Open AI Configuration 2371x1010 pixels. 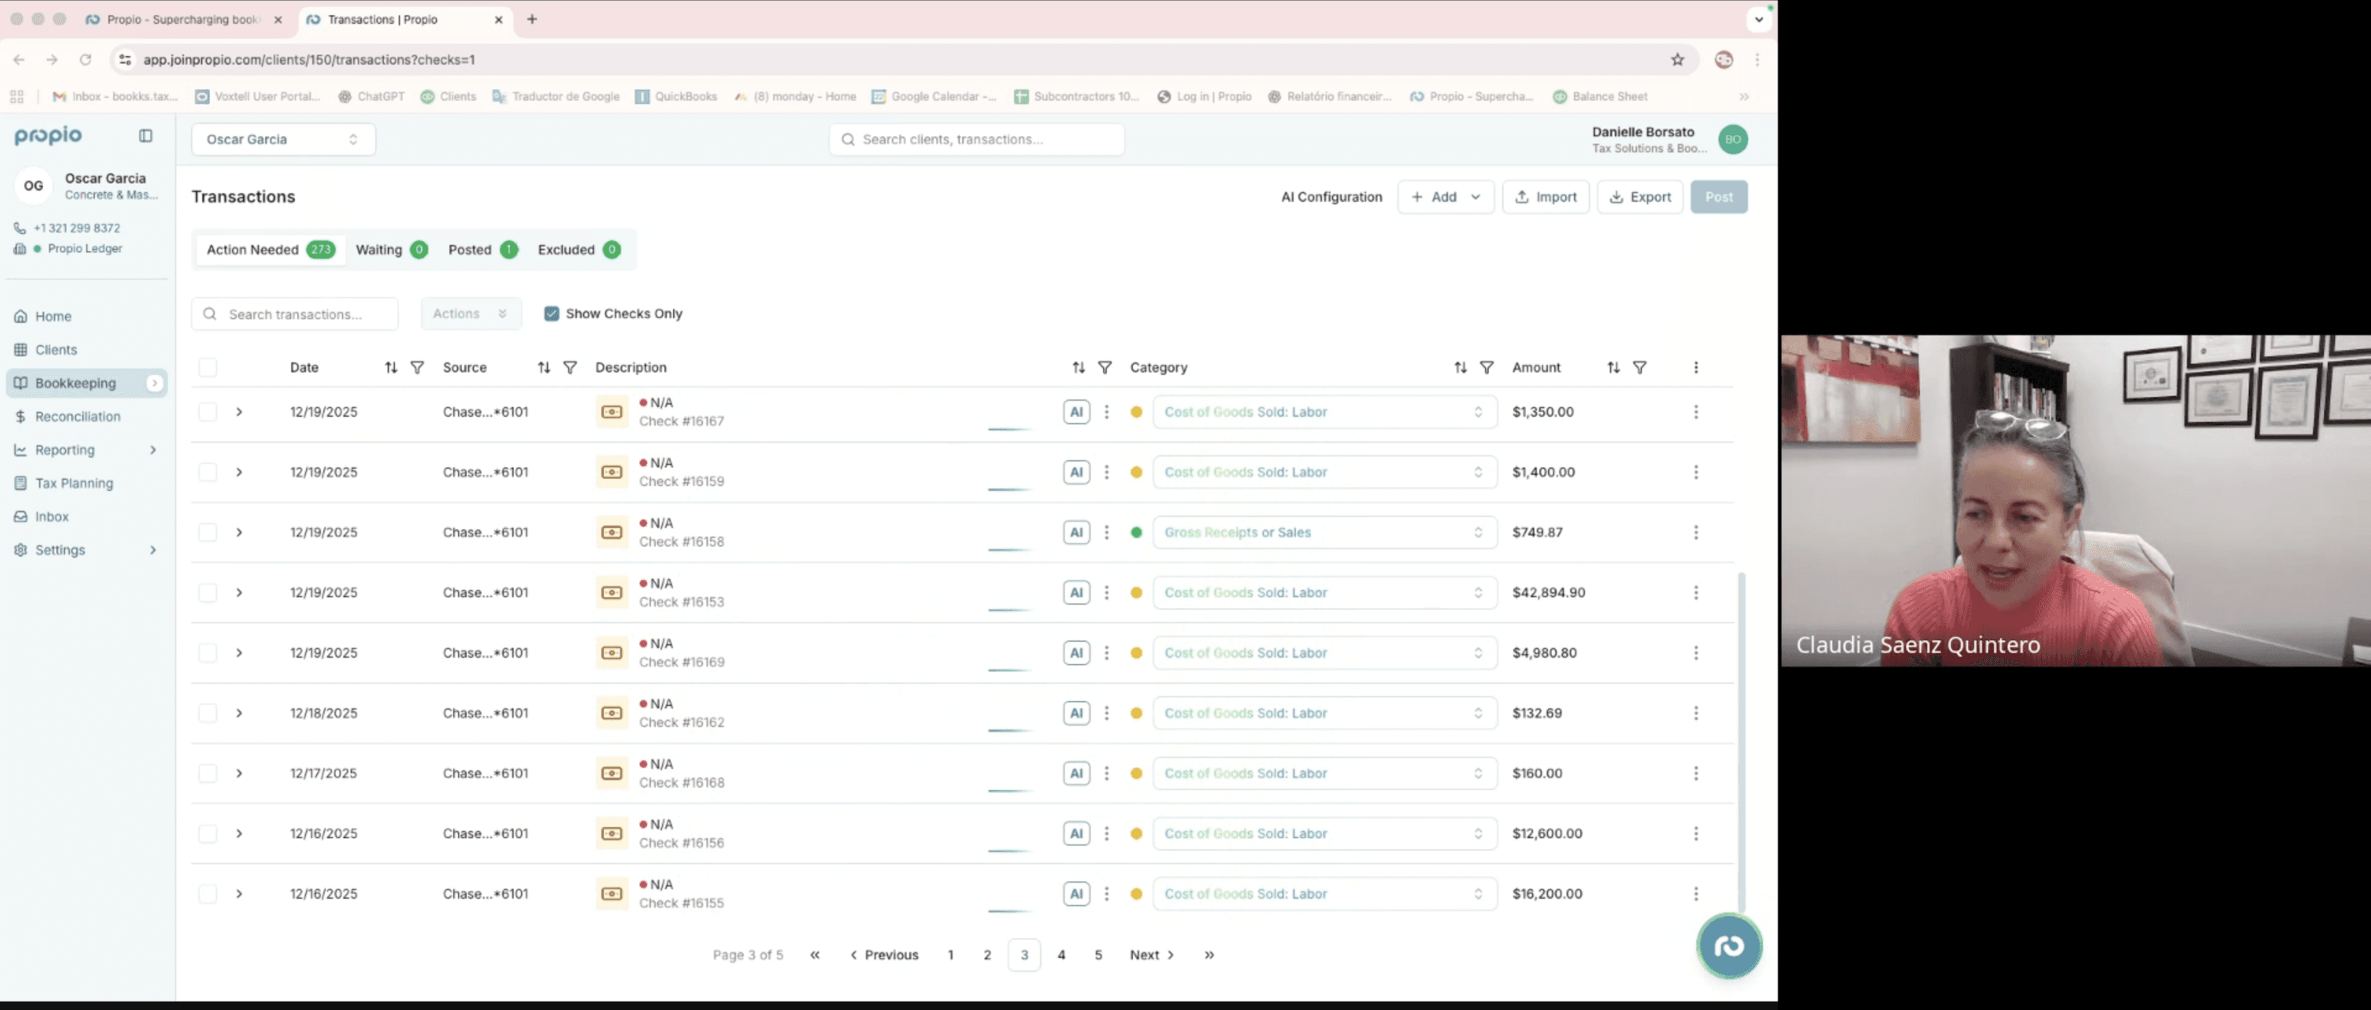point(1331,197)
